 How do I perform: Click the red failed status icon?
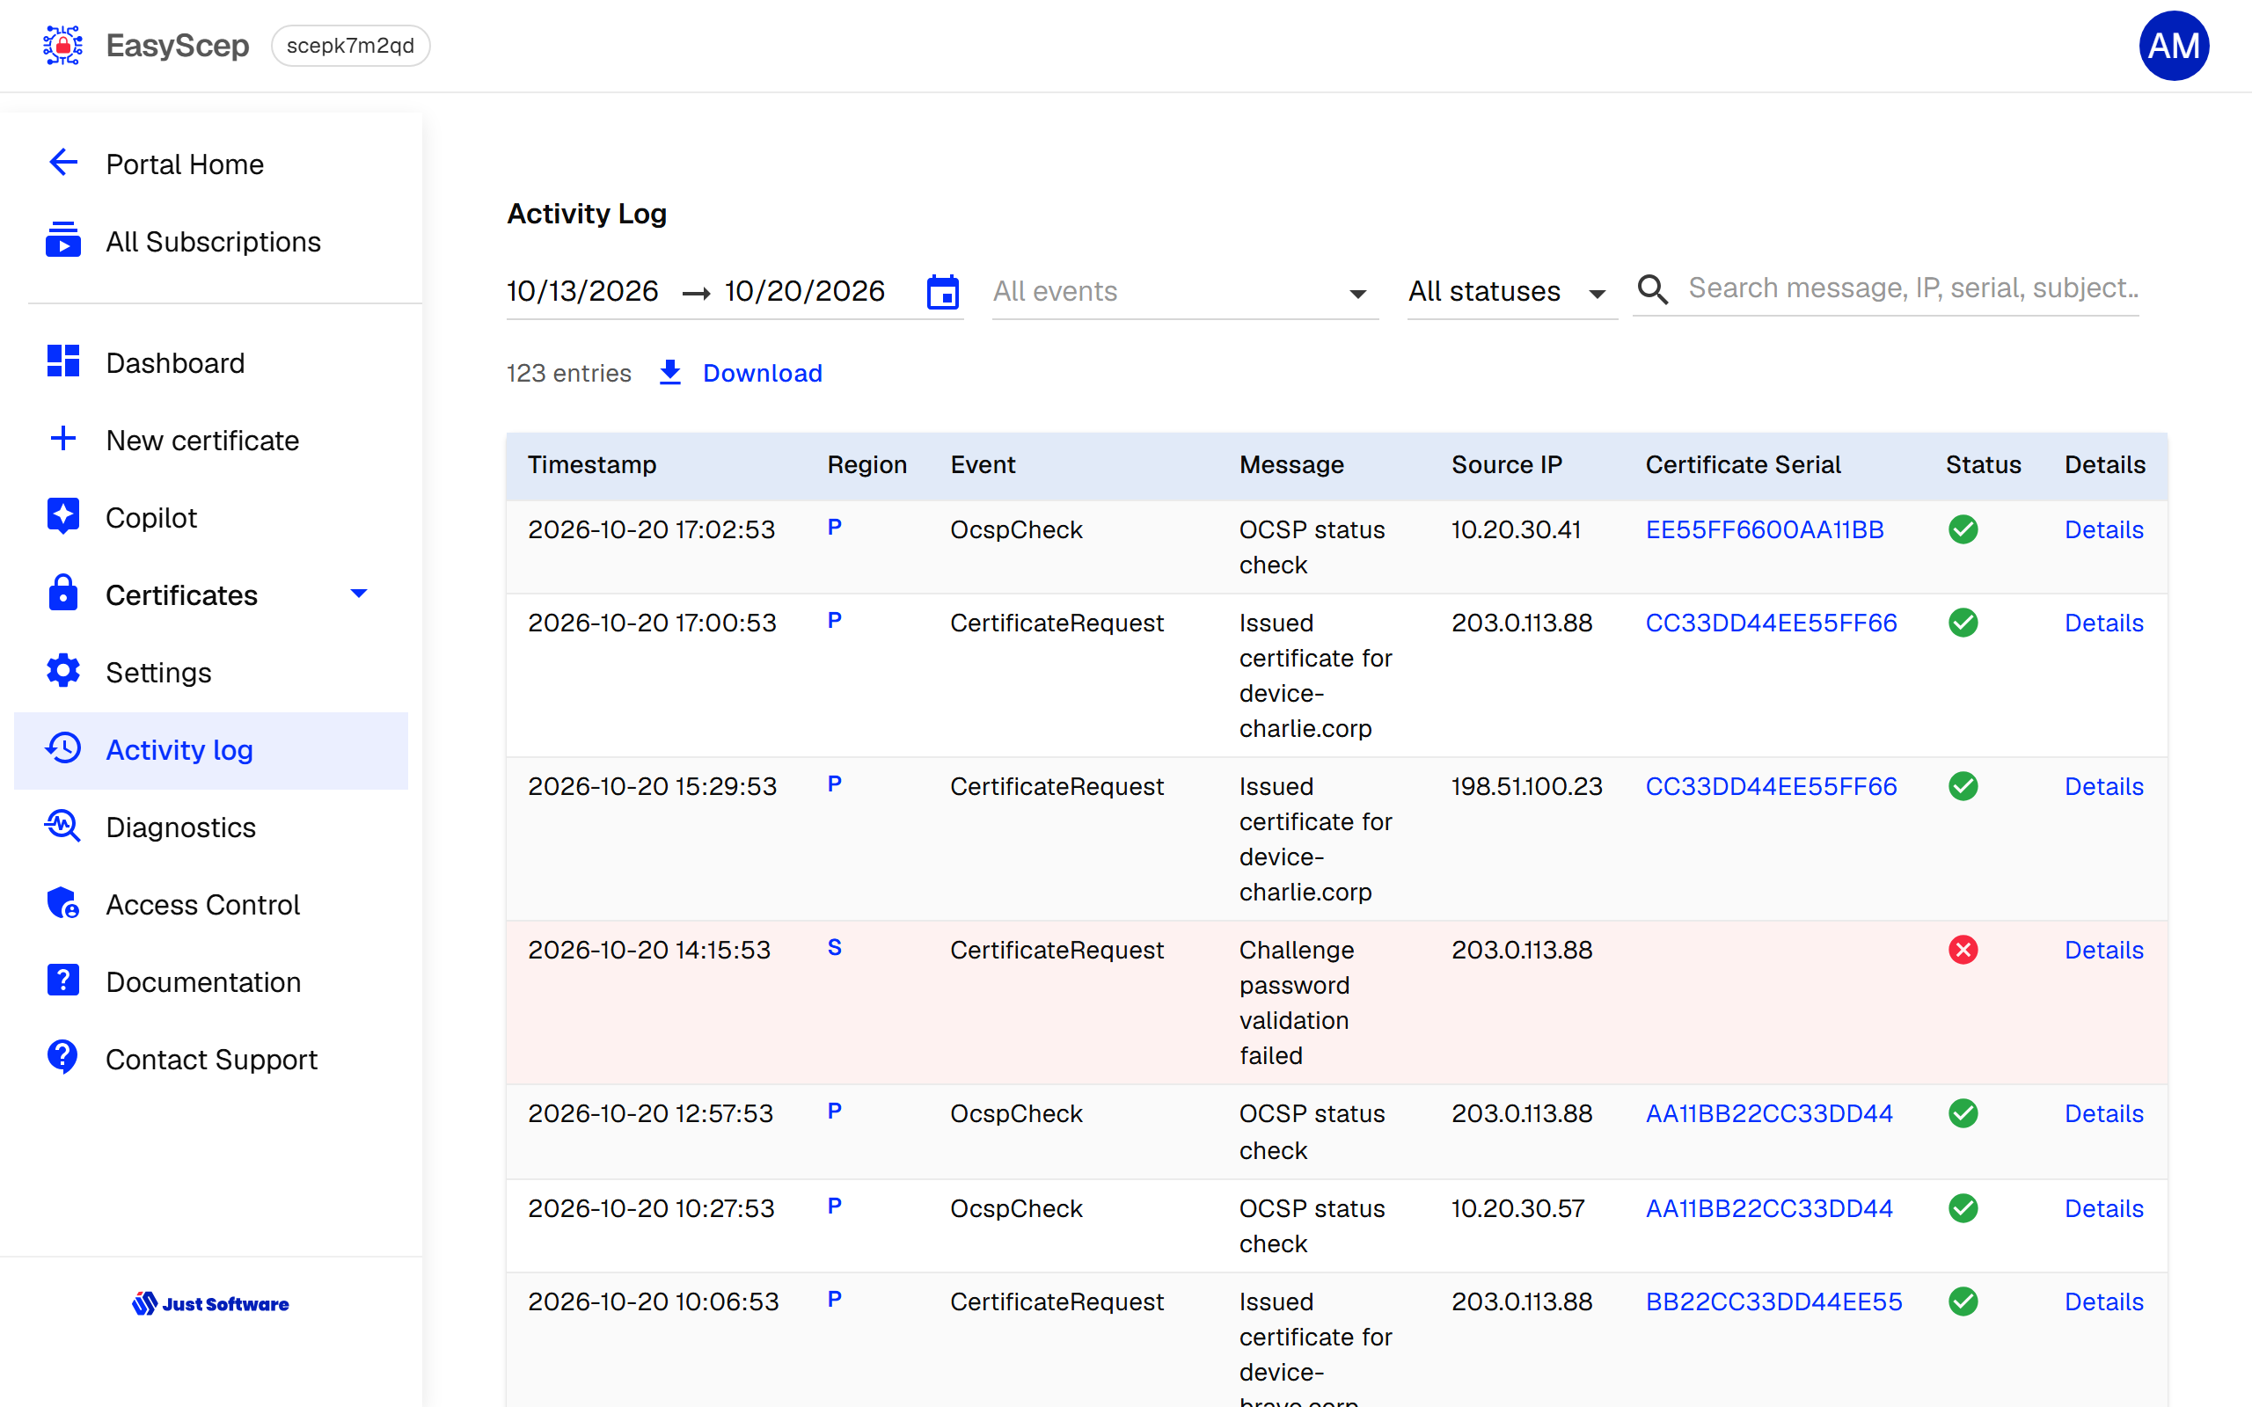pos(1963,950)
